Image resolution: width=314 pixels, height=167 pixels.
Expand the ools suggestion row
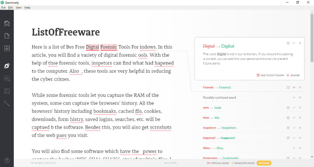294,108
